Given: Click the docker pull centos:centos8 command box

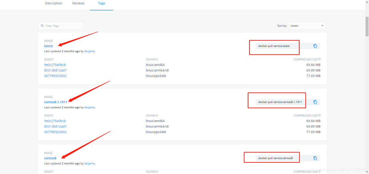Looking at the screenshot, I should pyautogui.click(x=288, y=158).
